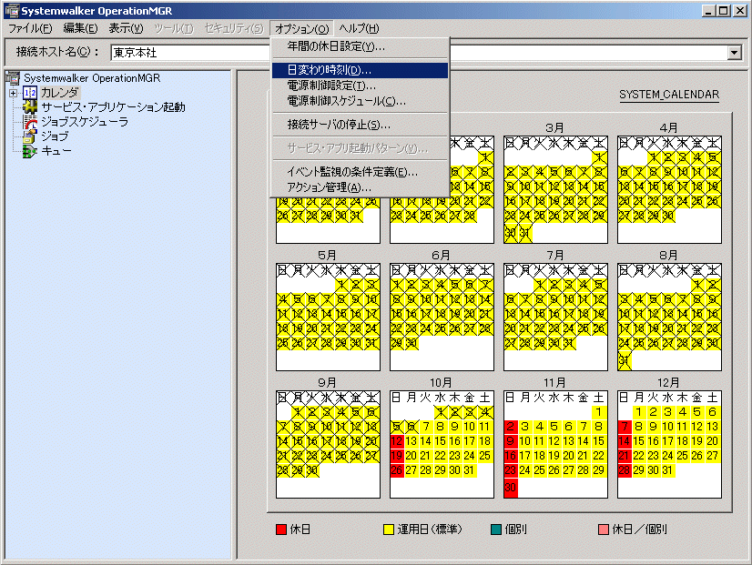This screenshot has width=752, height=565.
Task: Open the ヘルプ(H) menu
Action: 359,28
